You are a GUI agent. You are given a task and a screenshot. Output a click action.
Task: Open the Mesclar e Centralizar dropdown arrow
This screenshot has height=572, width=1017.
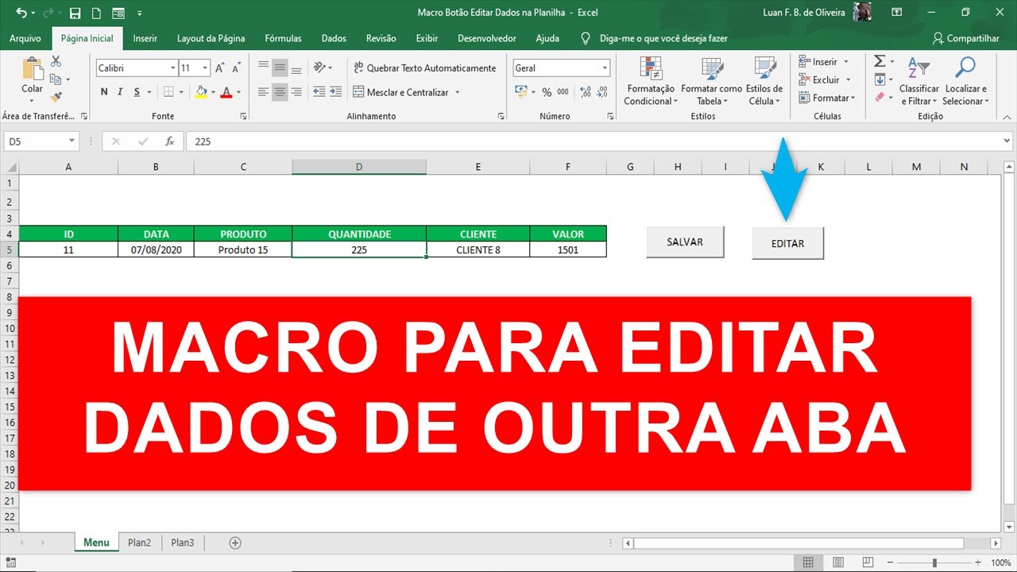click(x=458, y=92)
